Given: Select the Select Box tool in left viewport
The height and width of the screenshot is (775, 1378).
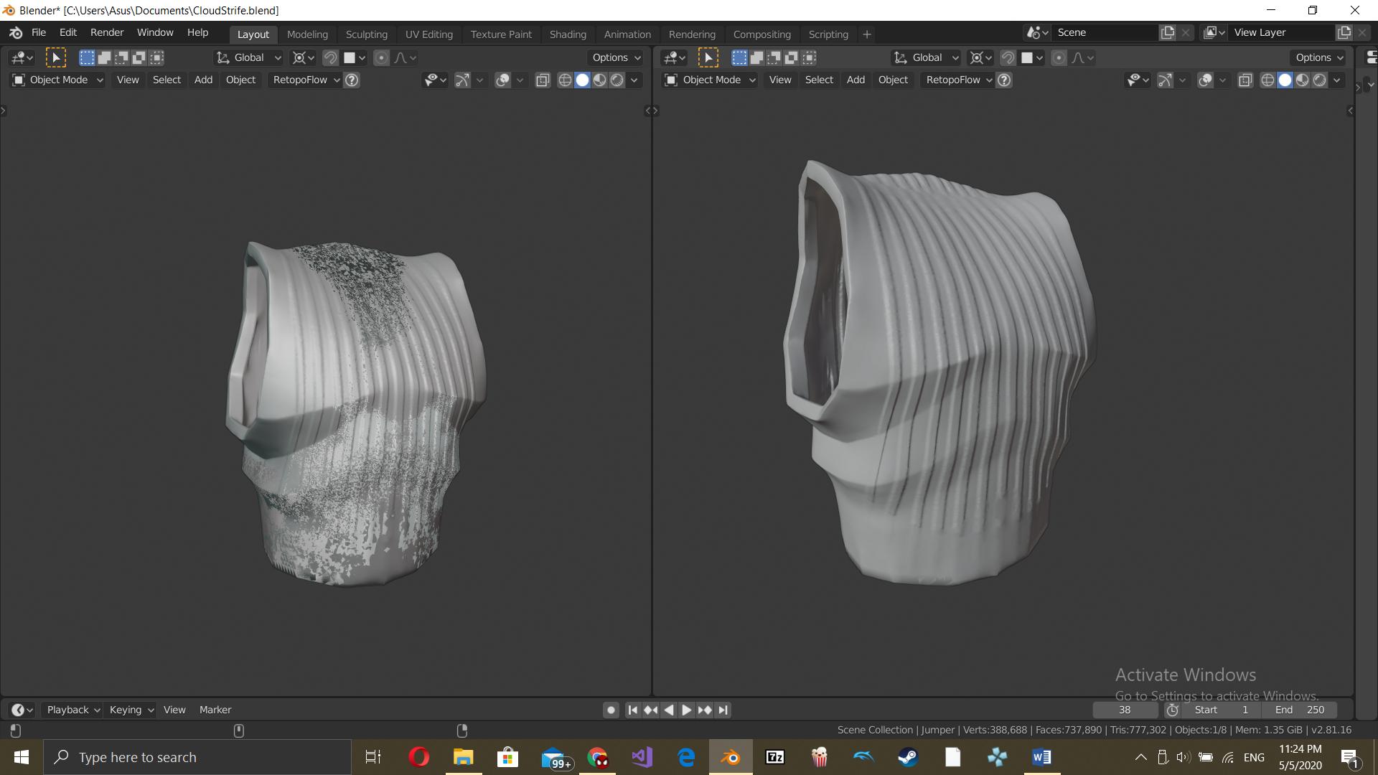Looking at the screenshot, I should (55, 57).
